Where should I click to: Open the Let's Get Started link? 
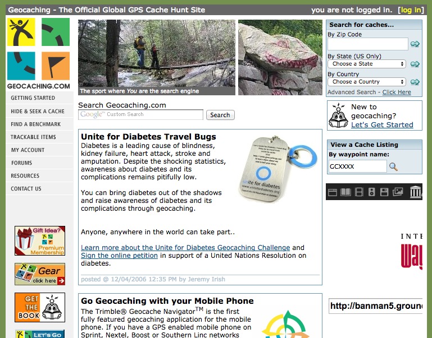[x=382, y=125]
